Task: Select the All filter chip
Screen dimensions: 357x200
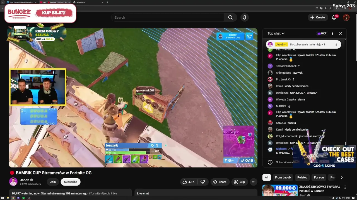Action: (267, 177)
